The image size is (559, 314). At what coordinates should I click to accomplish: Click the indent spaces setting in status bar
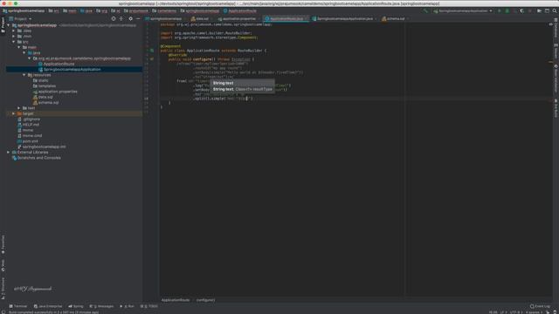(x=534, y=312)
